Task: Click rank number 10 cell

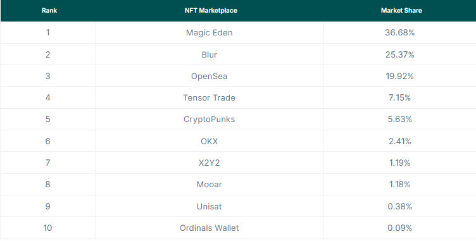Action: (x=47, y=228)
